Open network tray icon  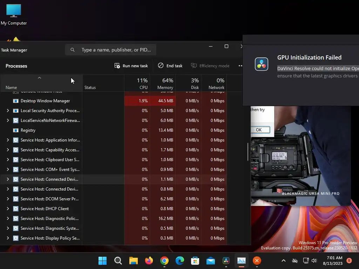coord(306,261)
